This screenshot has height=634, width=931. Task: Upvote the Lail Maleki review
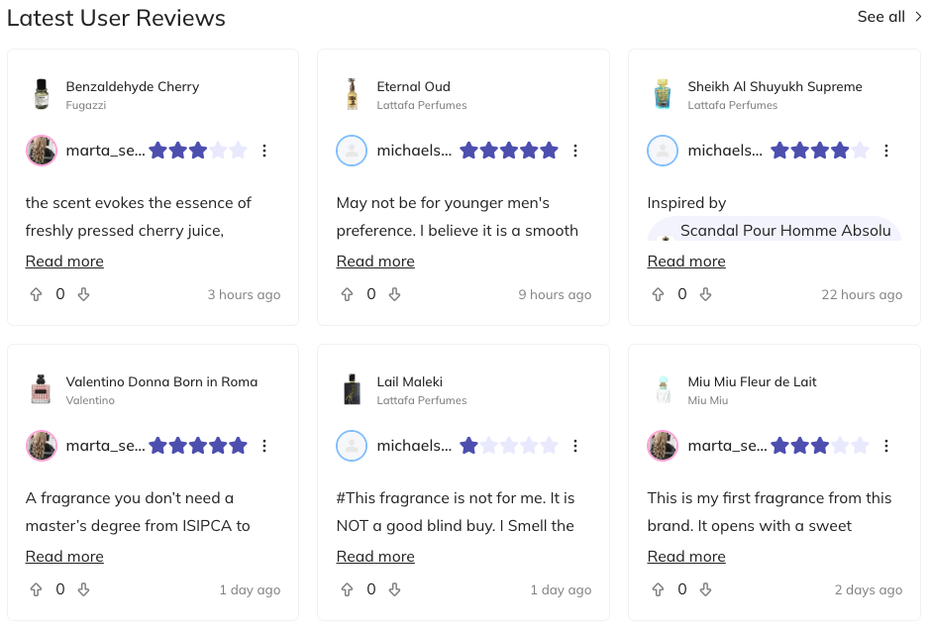348,589
